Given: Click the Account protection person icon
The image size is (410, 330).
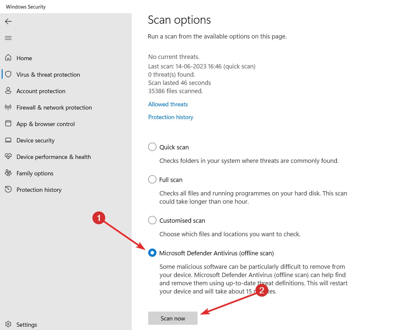Looking at the screenshot, I should [x=8, y=90].
